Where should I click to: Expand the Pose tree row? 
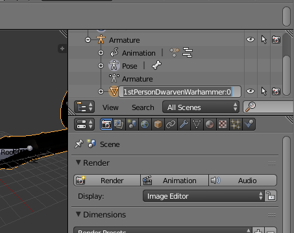[x=101, y=66]
